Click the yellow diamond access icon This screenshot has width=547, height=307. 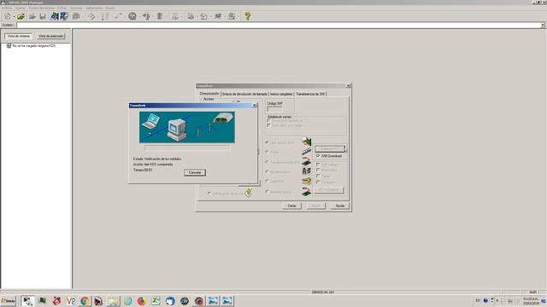click(248, 193)
